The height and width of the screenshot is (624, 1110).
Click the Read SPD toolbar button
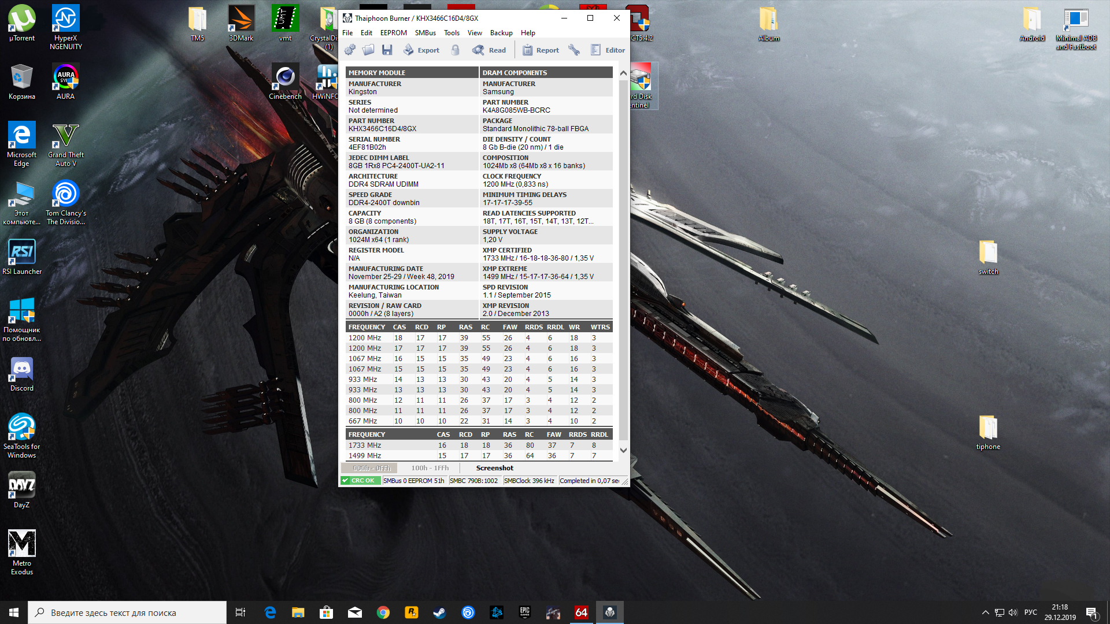click(x=489, y=50)
